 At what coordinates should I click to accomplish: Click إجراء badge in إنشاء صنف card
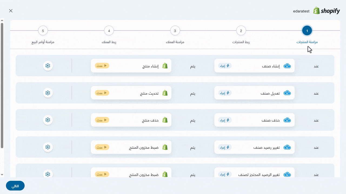point(225,66)
